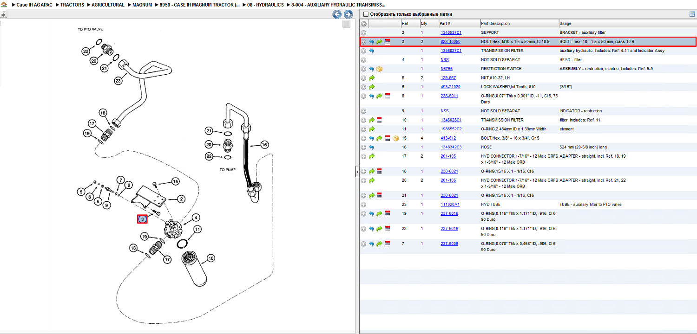Image resolution: width=697 pixels, height=334 pixels.
Task: Open part number link 1340537C1
Action: point(451,32)
